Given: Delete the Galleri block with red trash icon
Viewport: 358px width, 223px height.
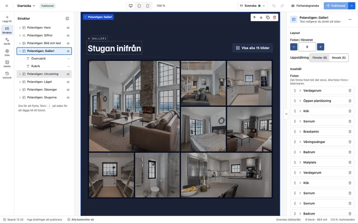Looking at the screenshot, I should coord(274,17).
